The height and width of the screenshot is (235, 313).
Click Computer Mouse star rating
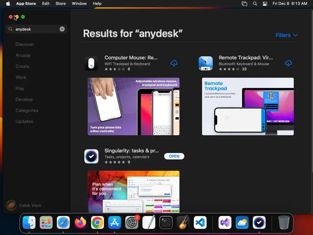point(115,69)
